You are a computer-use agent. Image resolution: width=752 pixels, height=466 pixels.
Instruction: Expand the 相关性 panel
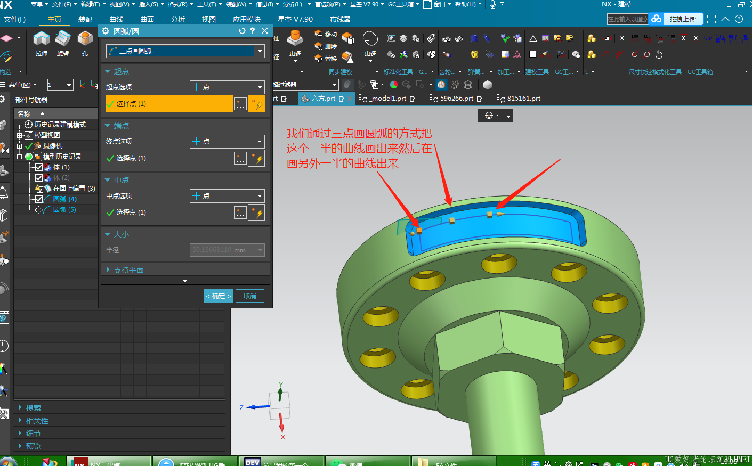pos(20,420)
